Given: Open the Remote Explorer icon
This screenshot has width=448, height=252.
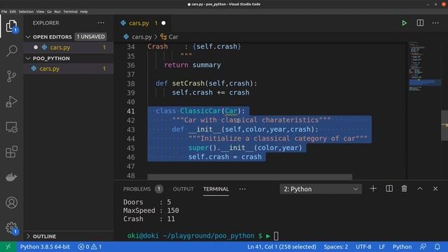Looking at the screenshot, I should click(x=11, y=127).
